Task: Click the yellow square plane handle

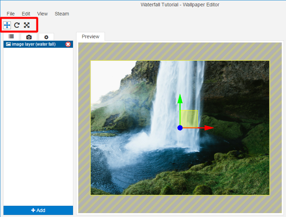Action: coord(189,118)
